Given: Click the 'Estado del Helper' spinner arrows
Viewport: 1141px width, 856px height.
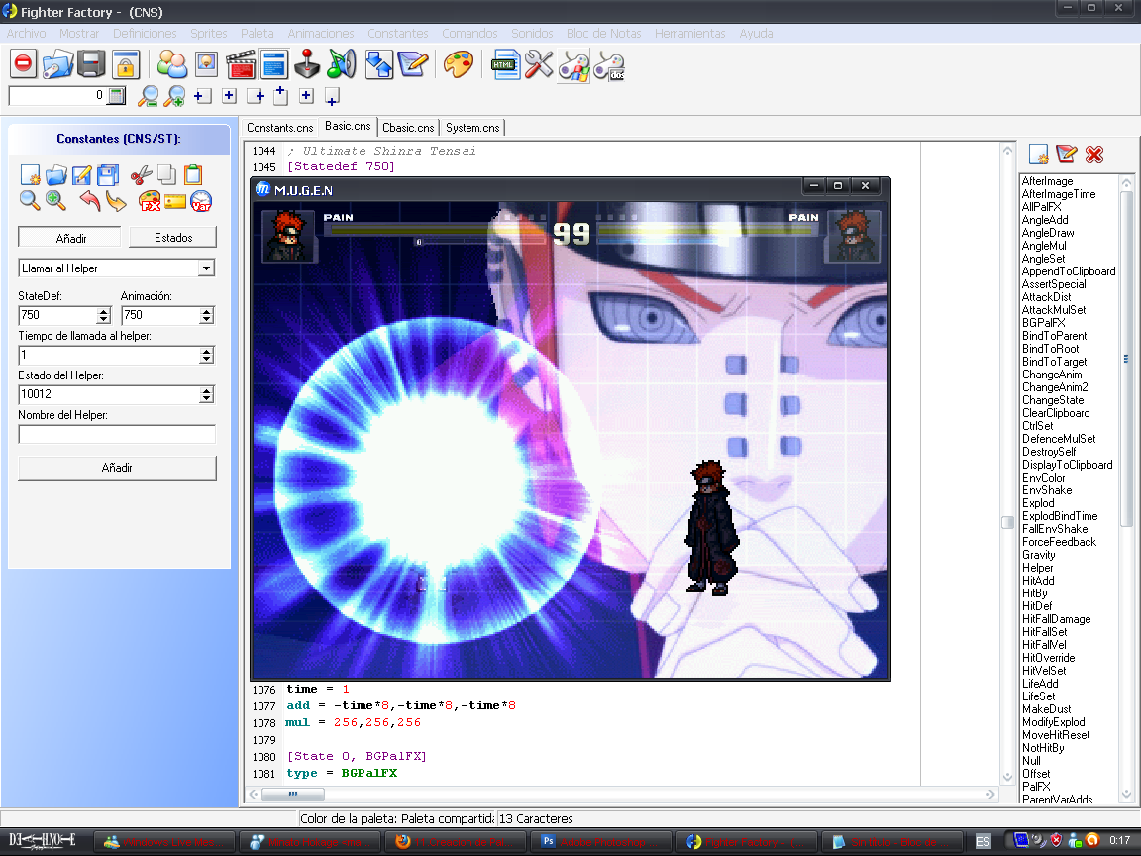Looking at the screenshot, I should (207, 394).
